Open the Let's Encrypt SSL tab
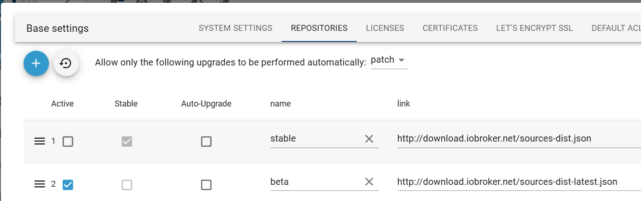 click(x=534, y=28)
